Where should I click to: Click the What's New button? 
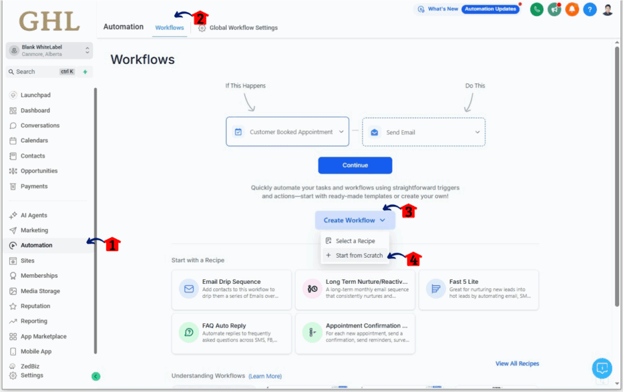[438, 9]
